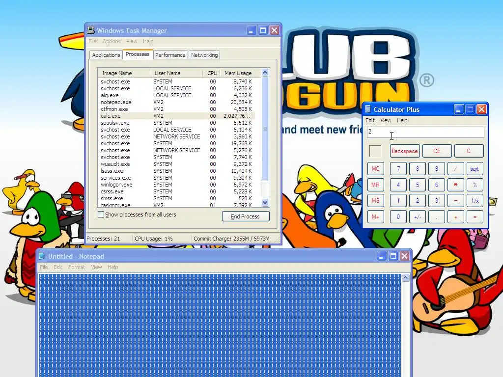Open Notepad Format menu
The image size is (503, 377).
77,267
